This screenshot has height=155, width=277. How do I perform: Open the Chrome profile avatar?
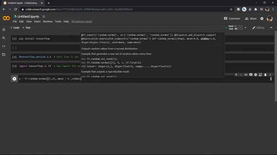coord(267,9)
